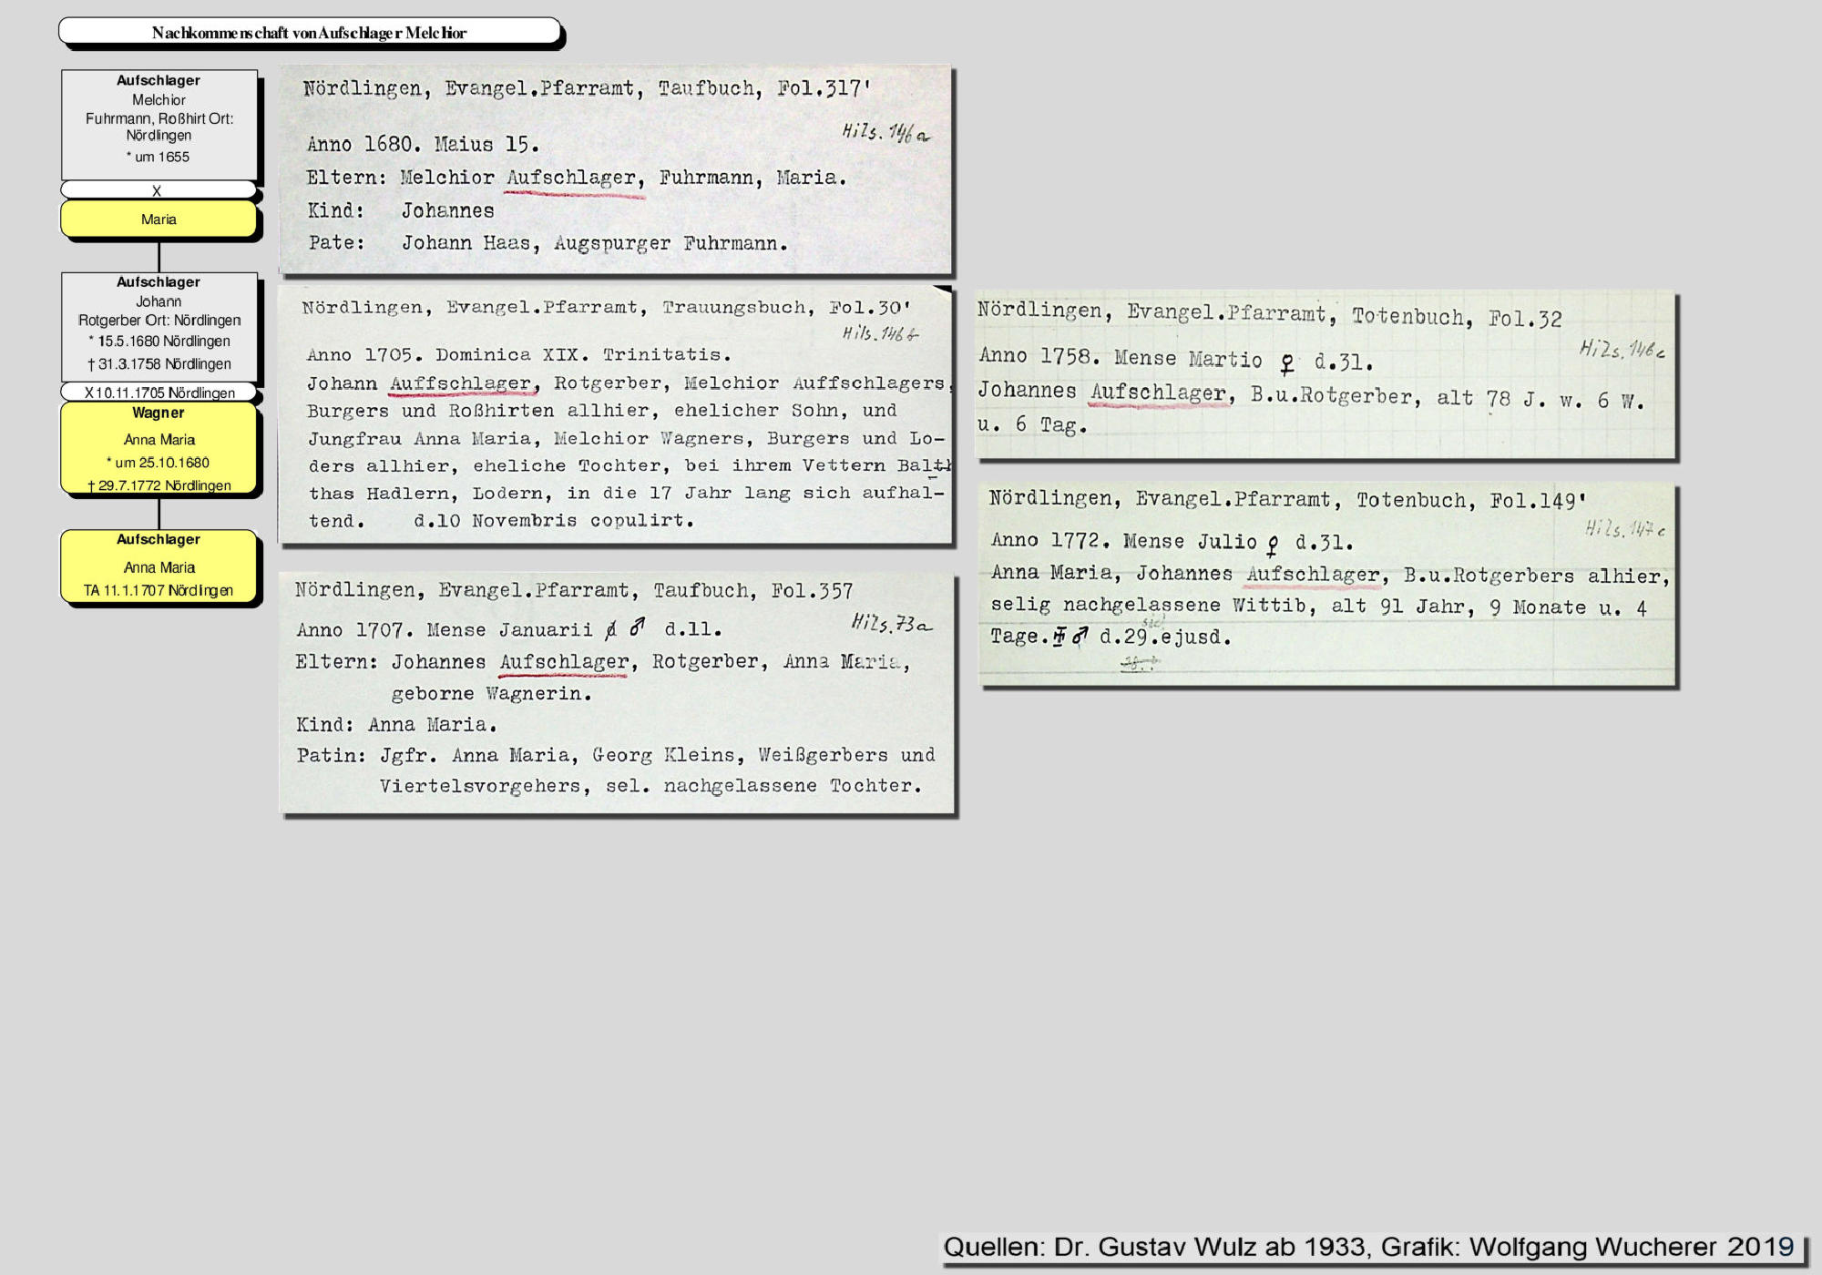Click the handwritten Hils. 146a note
Image resolution: width=1822 pixels, height=1275 pixels.
885,133
